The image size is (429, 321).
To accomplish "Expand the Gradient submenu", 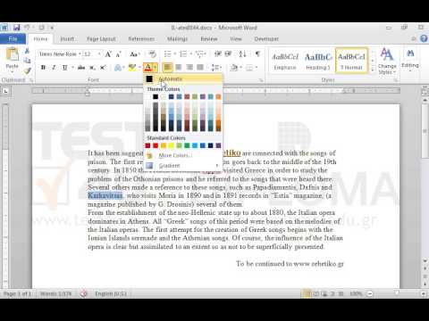I will click(x=182, y=166).
